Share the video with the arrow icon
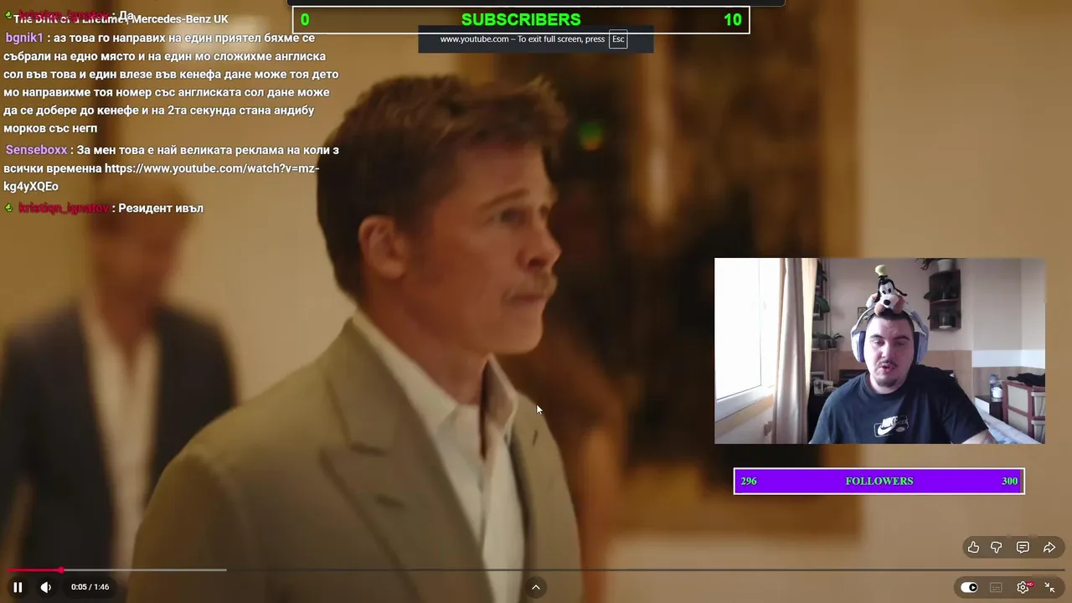Screen dimensions: 1072x603 point(1049,548)
